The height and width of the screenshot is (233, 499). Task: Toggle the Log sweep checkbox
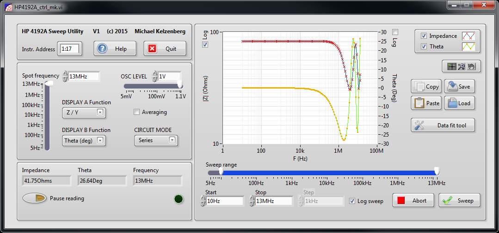352,201
